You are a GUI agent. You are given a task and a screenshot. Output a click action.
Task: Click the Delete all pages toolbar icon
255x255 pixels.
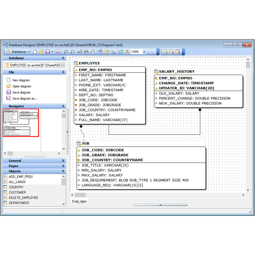click(x=178, y=52)
